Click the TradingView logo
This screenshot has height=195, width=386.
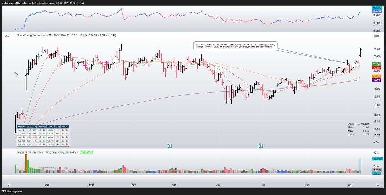[x=12, y=191]
